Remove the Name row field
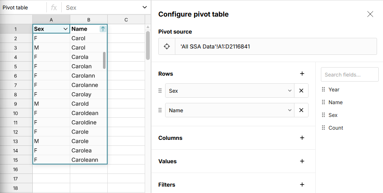This screenshot has height=193, width=383. (x=301, y=110)
